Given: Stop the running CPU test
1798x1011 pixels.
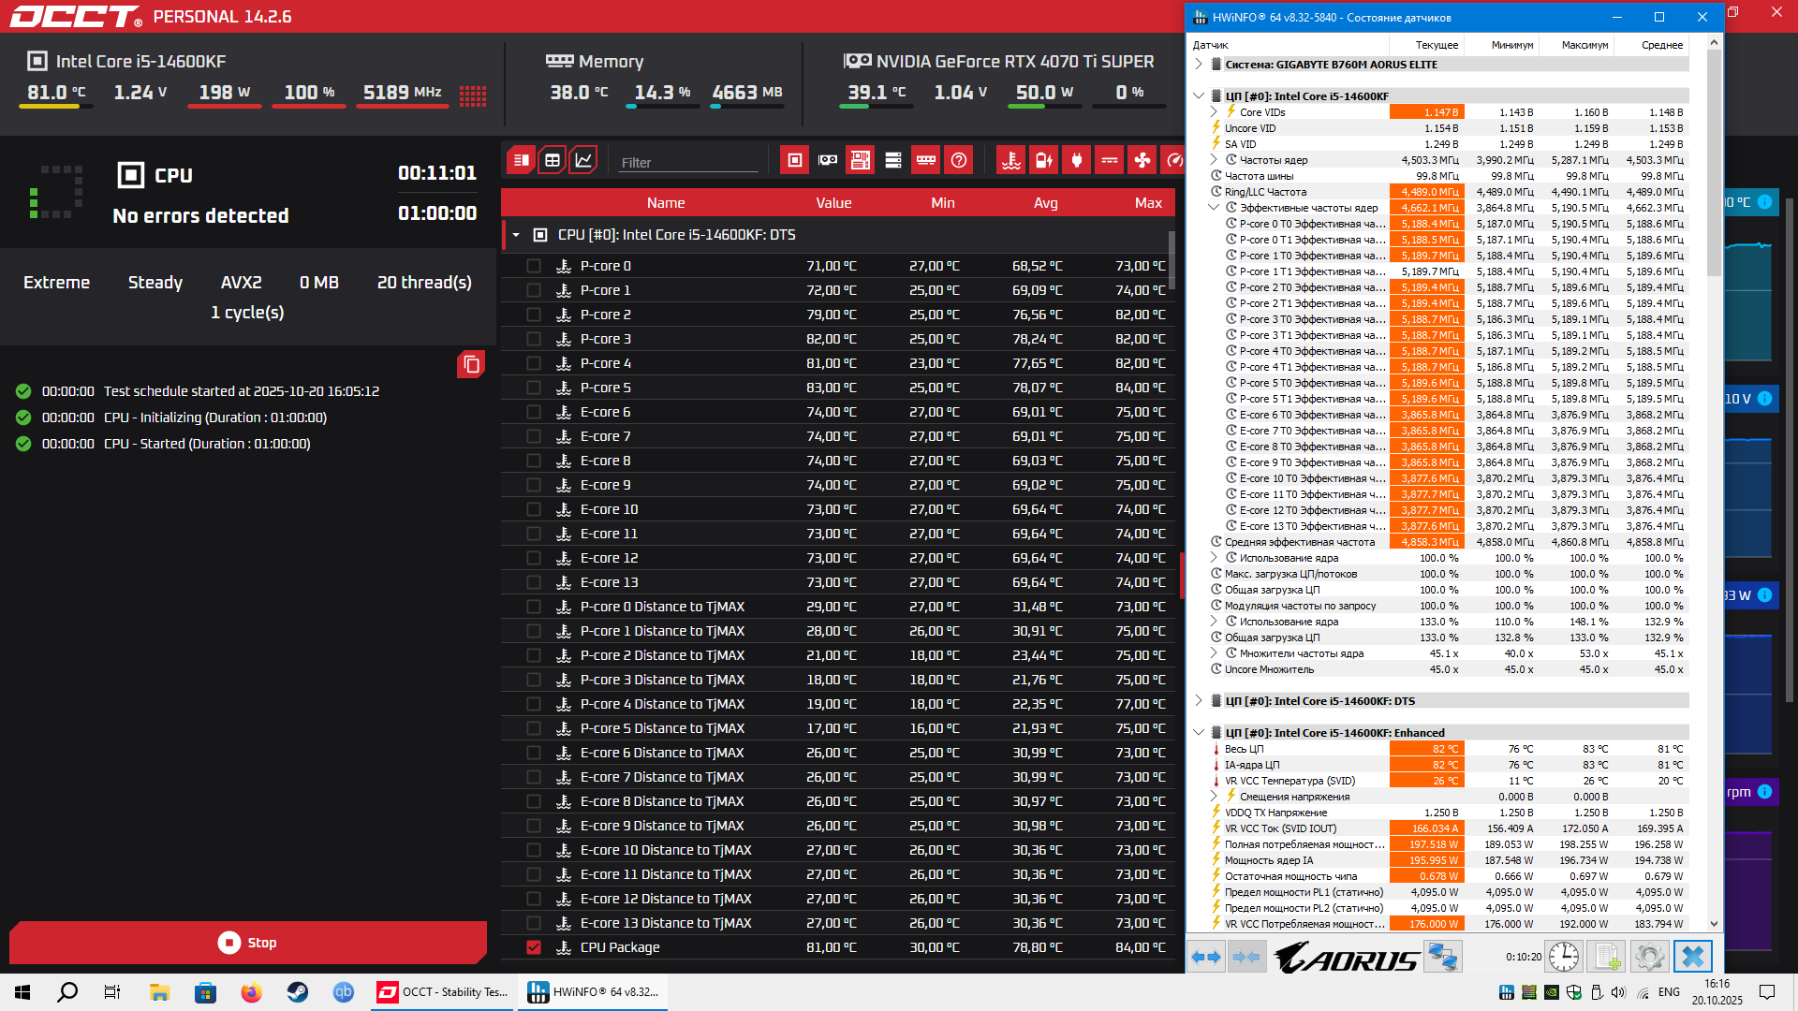Looking at the screenshot, I should (x=247, y=943).
